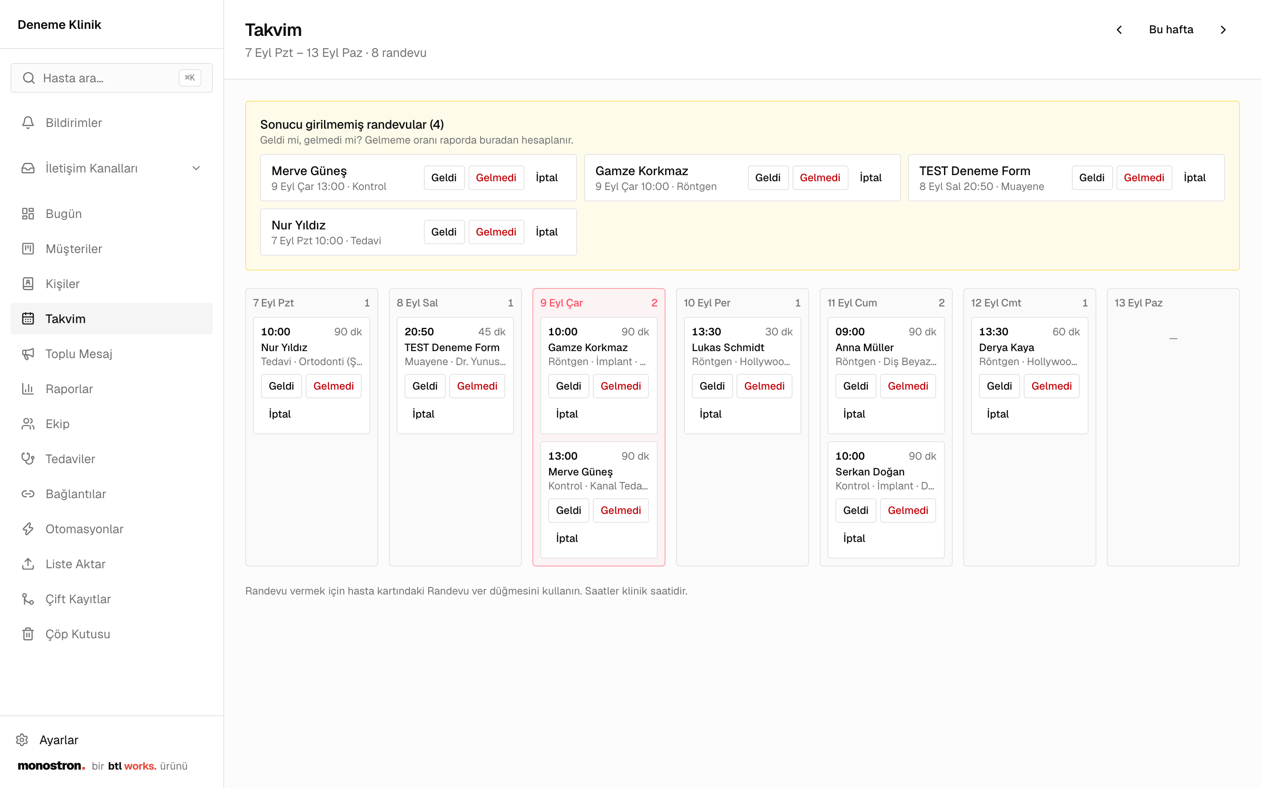Go to next week arrow

click(x=1223, y=30)
